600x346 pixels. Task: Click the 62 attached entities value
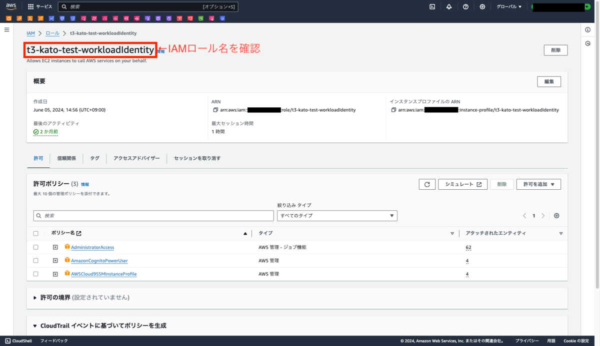click(468, 247)
